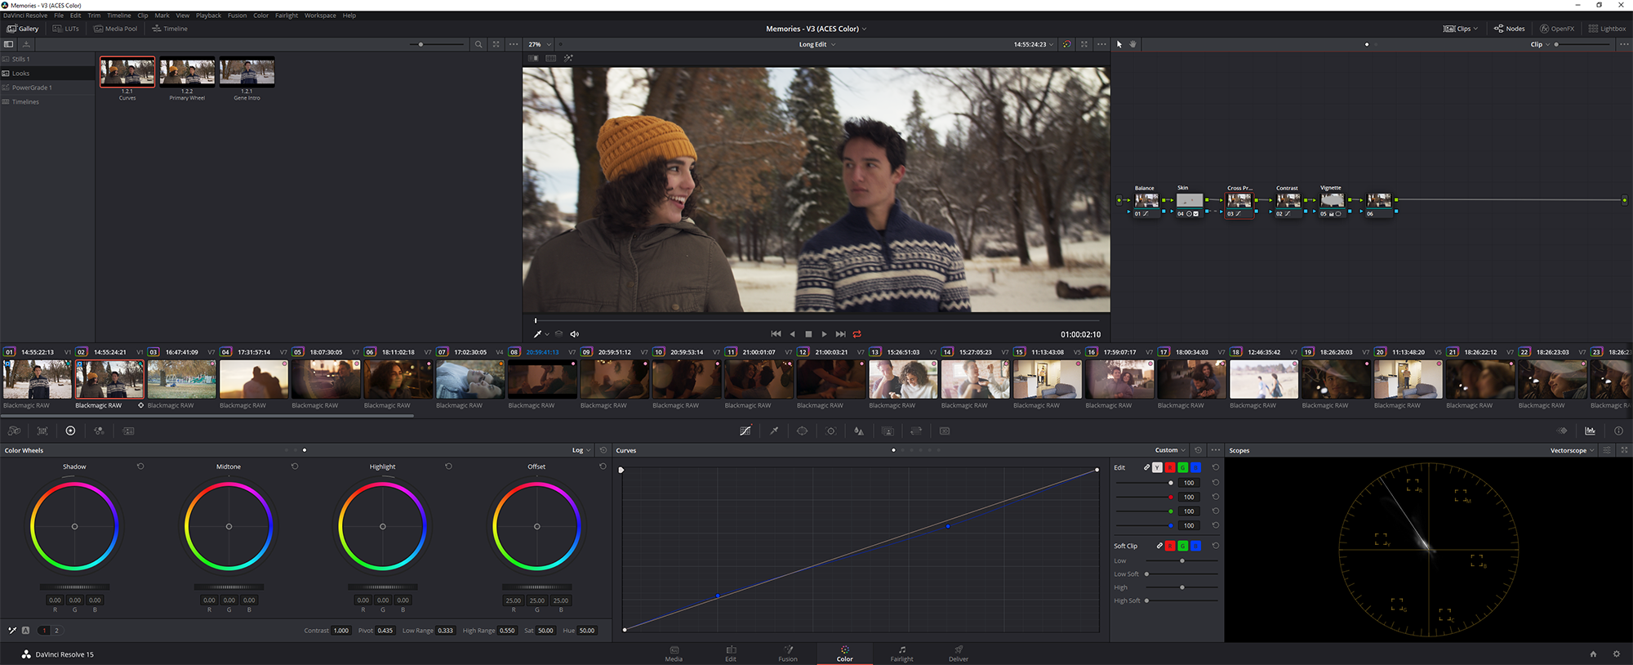
Task: Toggle Image Wipe in the viewer
Action: pyautogui.click(x=533, y=58)
